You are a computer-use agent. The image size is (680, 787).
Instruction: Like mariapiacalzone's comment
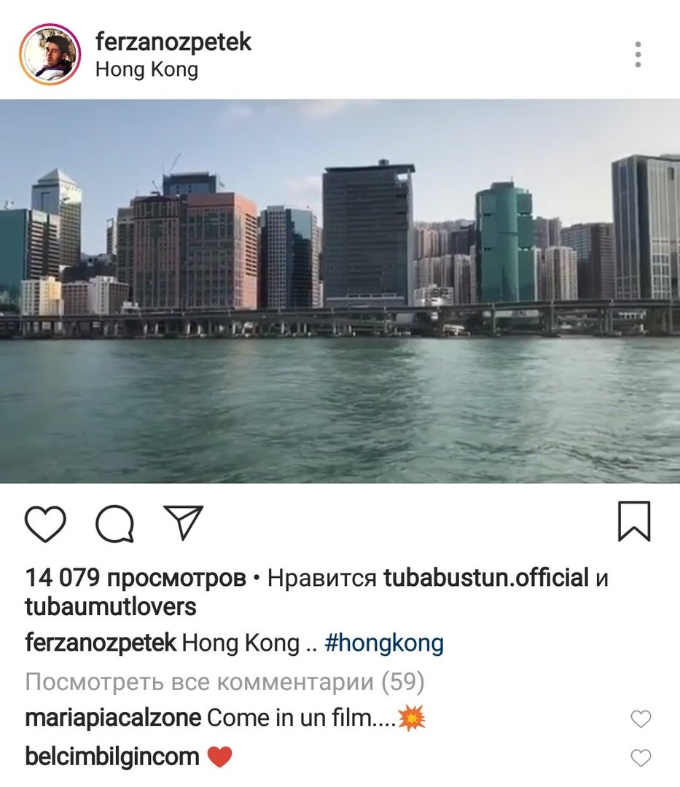click(x=641, y=719)
